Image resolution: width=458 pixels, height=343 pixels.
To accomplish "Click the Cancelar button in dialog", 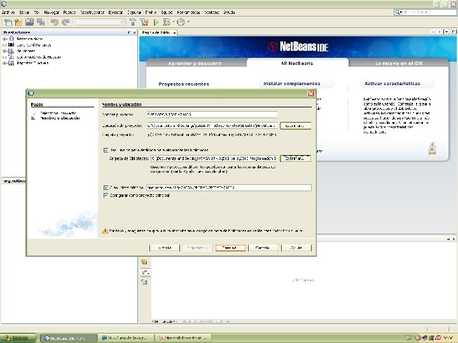I will tap(263, 248).
